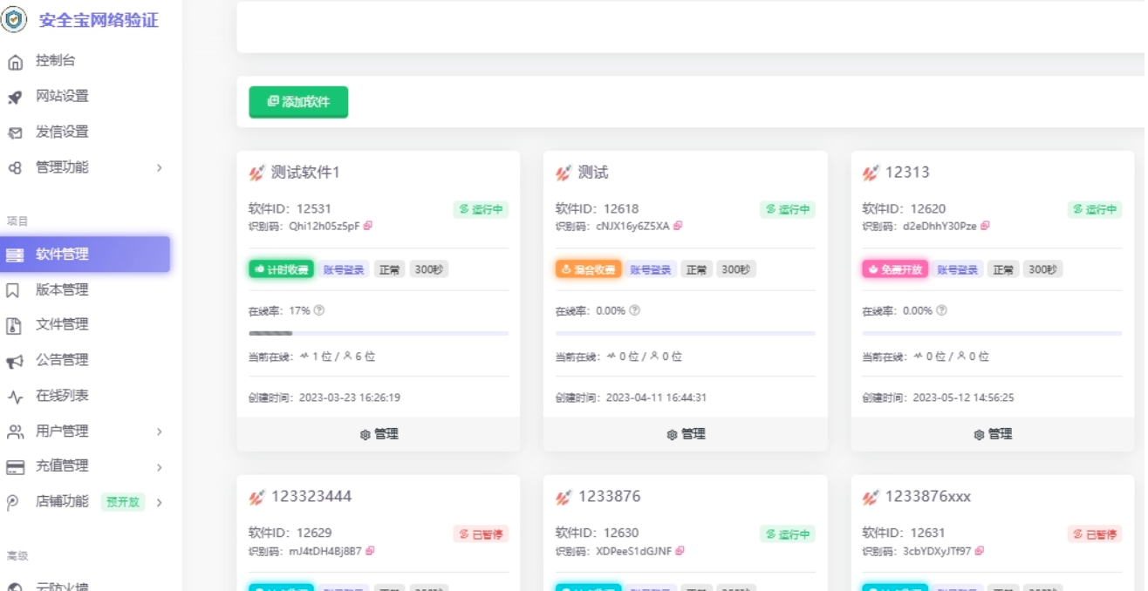Click the 店铺功能 icon in sidebar
The width and height of the screenshot is (1148, 591).
pyautogui.click(x=14, y=503)
